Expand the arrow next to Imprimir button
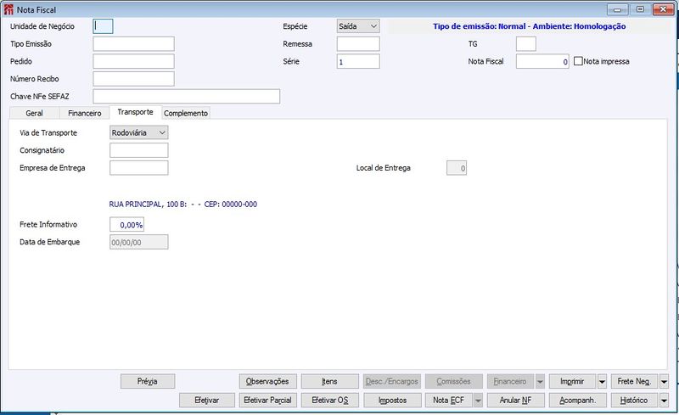The width and height of the screenshot is (679, 415). click(602, 382)
